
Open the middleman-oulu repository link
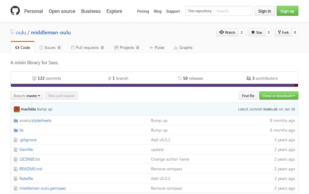(x=51, y=32)
